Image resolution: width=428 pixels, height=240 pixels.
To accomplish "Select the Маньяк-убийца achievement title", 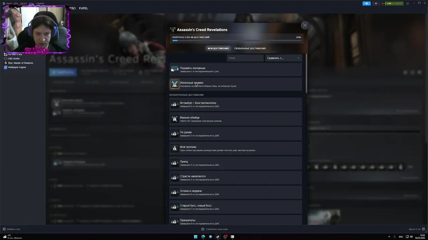I will click(x=190, y=118).
